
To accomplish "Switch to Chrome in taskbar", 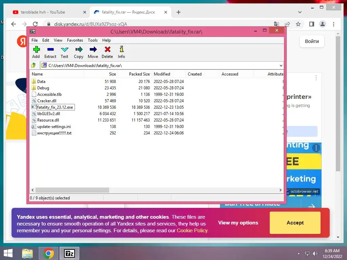I will click(x=48, y=253).
